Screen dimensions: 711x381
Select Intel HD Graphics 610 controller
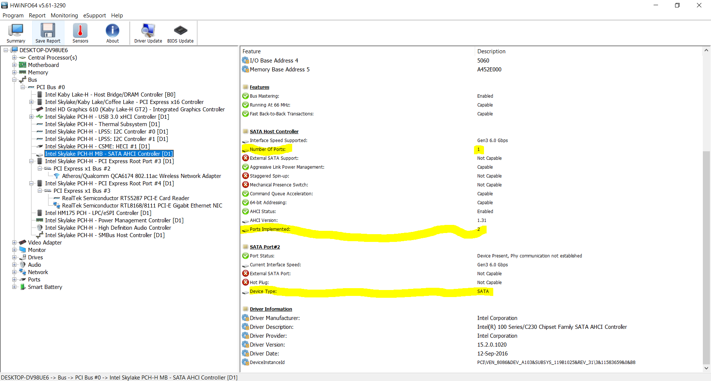pyautogui.click(x=135, y=109)
